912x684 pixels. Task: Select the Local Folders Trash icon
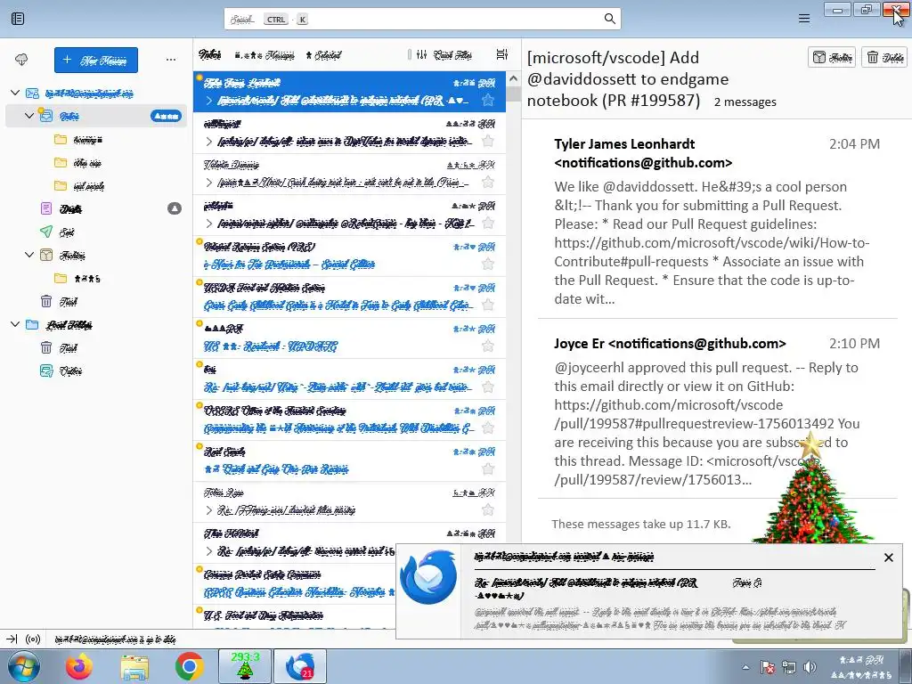pos(46,348)
